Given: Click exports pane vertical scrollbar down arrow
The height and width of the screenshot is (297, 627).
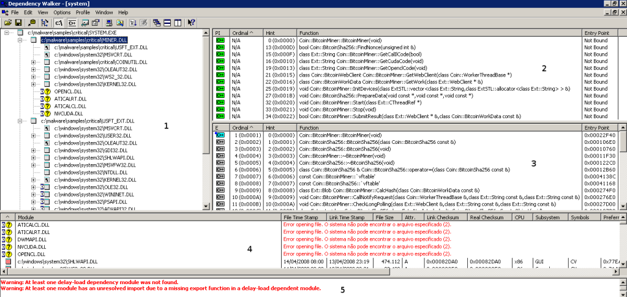Looking at the screenshot, I should tap(623, 206).
